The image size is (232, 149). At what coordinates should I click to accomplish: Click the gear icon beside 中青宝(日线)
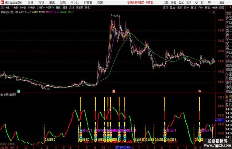click(x=17, y=12)
